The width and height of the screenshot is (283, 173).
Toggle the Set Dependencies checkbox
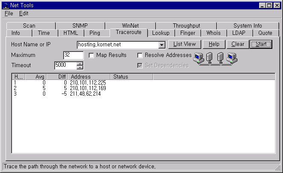point(140,65)
